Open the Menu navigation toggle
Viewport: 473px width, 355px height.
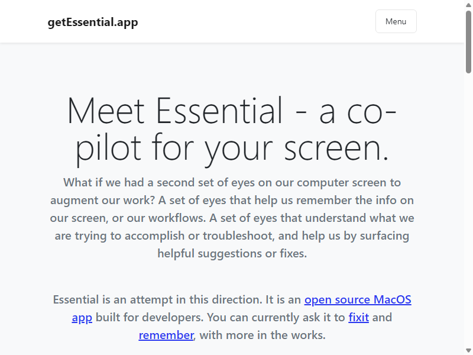pos(396,21)
